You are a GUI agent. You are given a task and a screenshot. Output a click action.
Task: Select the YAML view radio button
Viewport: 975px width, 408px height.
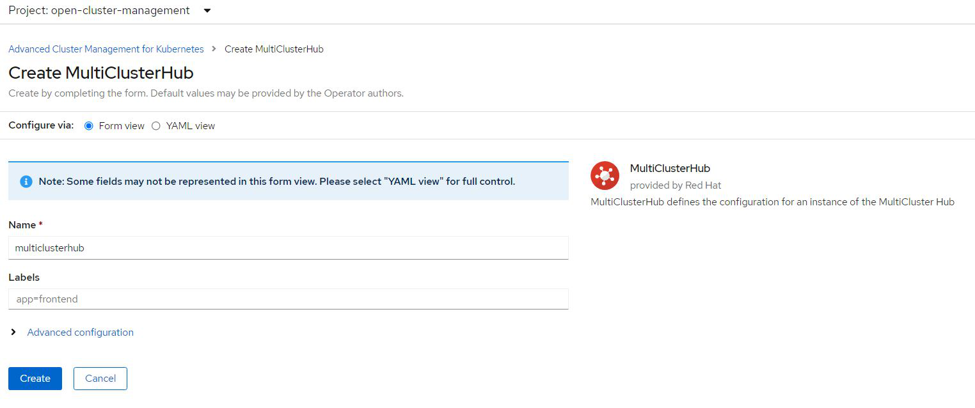click(156, 126)
